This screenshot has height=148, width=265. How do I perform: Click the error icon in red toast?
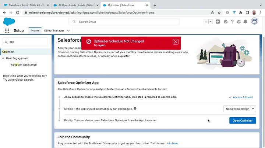(x=89, y=41)
